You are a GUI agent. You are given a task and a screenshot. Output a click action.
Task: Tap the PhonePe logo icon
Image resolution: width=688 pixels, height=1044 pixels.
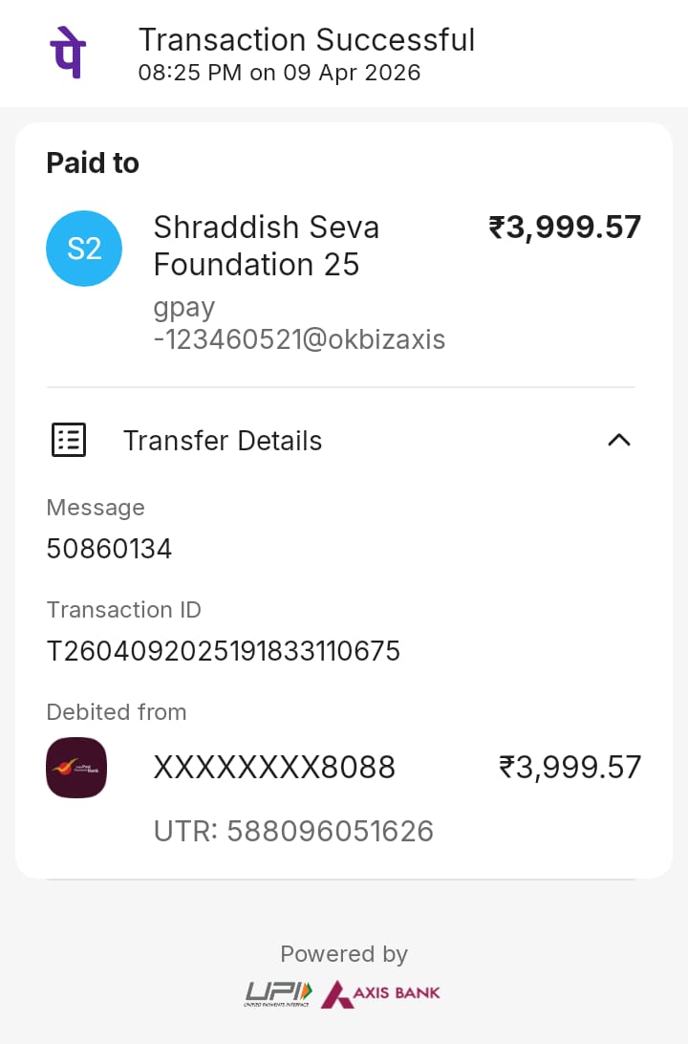pos(67,54)
